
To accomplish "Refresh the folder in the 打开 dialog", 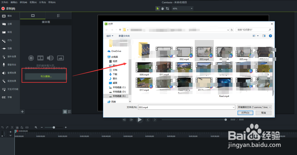I will pos(232,30).
